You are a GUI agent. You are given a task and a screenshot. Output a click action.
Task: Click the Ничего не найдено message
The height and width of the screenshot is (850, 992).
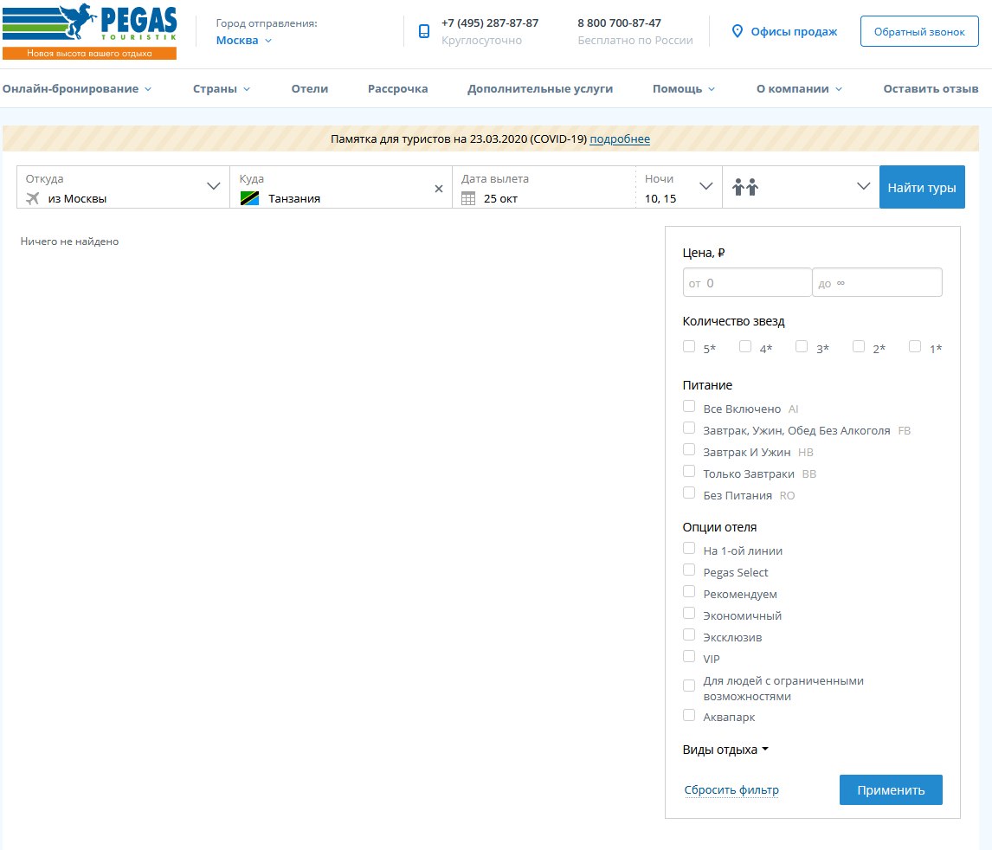tap(69, 241)
